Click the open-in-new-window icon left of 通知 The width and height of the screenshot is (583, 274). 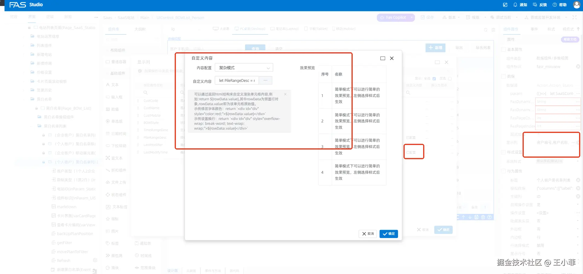tap(505, 5)
